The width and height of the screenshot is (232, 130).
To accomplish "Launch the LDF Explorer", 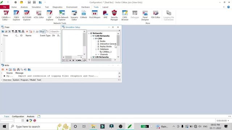I will 50,15.
